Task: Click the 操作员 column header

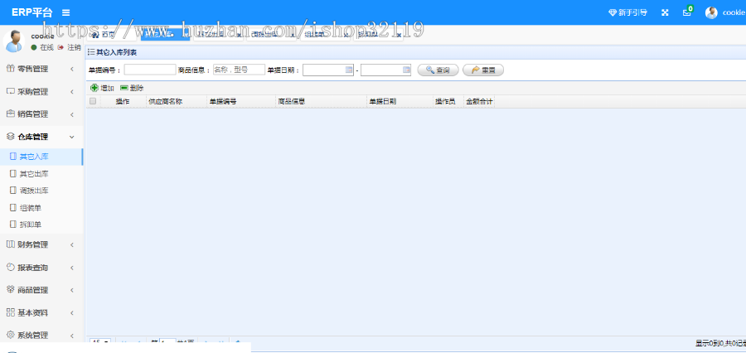Action: [x=448, y=102]
